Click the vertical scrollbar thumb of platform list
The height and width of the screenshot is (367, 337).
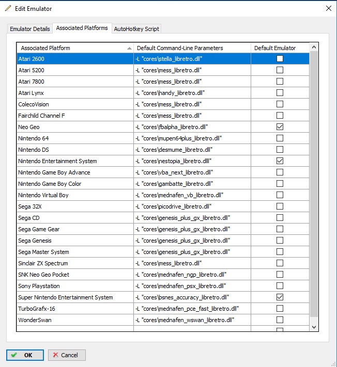coord(314,184)
